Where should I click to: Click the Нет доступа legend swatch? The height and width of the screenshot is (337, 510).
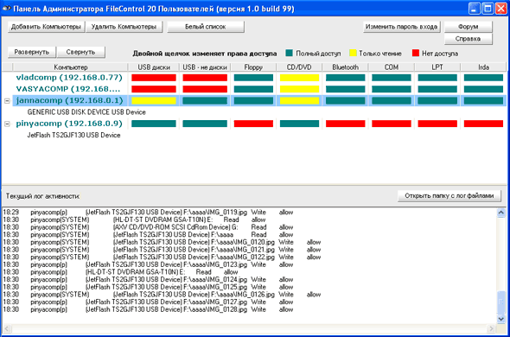tap(416, 53)
